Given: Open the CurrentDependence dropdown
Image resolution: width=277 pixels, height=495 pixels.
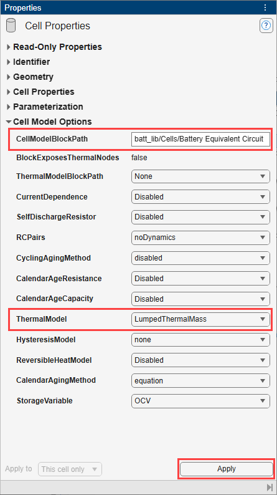Looking at the screenshot, I should tap(200, 197).
